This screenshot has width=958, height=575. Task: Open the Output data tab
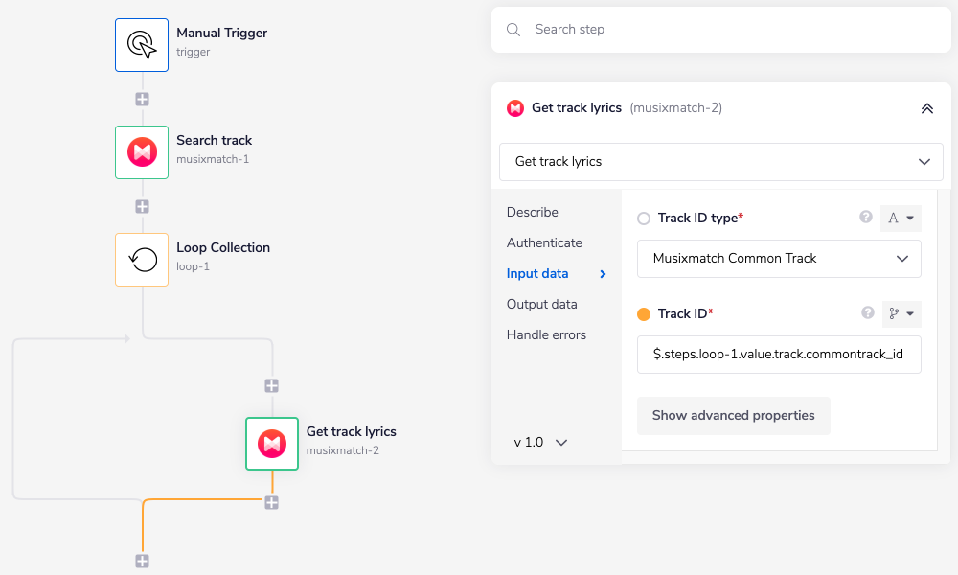542,305
